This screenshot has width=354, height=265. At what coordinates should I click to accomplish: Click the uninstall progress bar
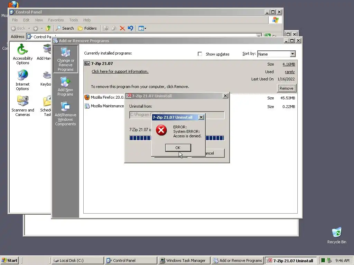coord(177,138)
